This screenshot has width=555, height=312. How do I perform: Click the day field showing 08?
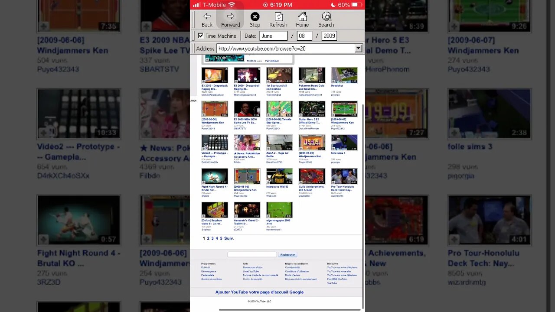[x=304, y=36]
